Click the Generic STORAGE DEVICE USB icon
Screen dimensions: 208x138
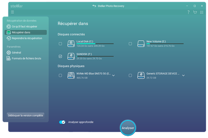click(x=141, y=75)
